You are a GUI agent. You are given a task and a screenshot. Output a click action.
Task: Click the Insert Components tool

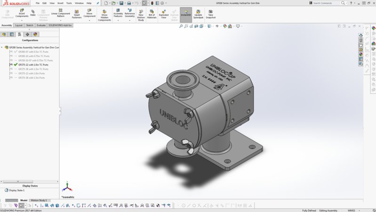pyautogui.click(x=22, y=13)
